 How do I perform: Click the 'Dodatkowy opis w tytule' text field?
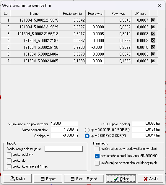(x=64, y=149)
